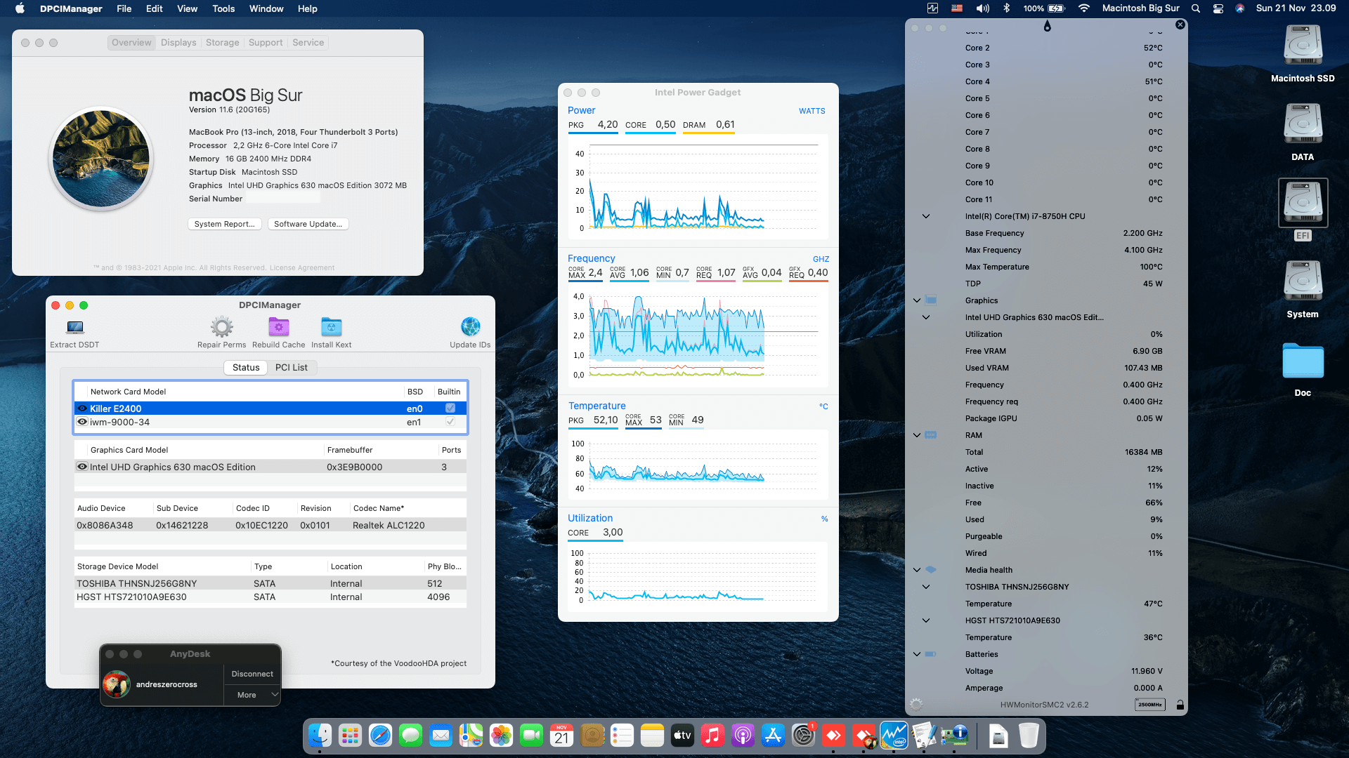Click HWMonitor preferences gear icon

(916, 704)
